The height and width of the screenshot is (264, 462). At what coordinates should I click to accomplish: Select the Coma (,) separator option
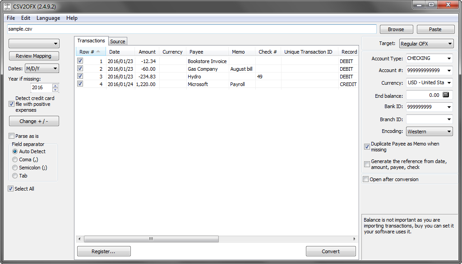click(15, 159)
